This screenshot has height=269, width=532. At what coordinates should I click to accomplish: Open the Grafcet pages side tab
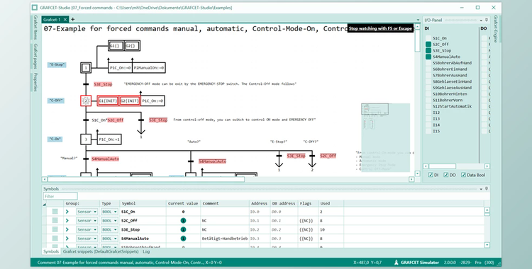tap(35, 56)
